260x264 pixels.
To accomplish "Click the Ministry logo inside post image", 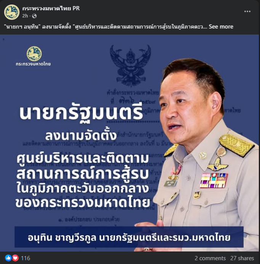I will (x=34, y=54).
